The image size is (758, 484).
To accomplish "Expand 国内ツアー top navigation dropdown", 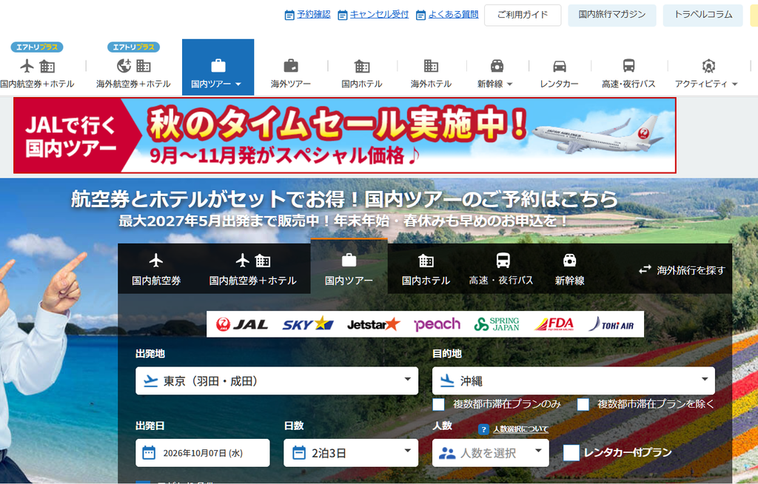I will tap(218, 67).
